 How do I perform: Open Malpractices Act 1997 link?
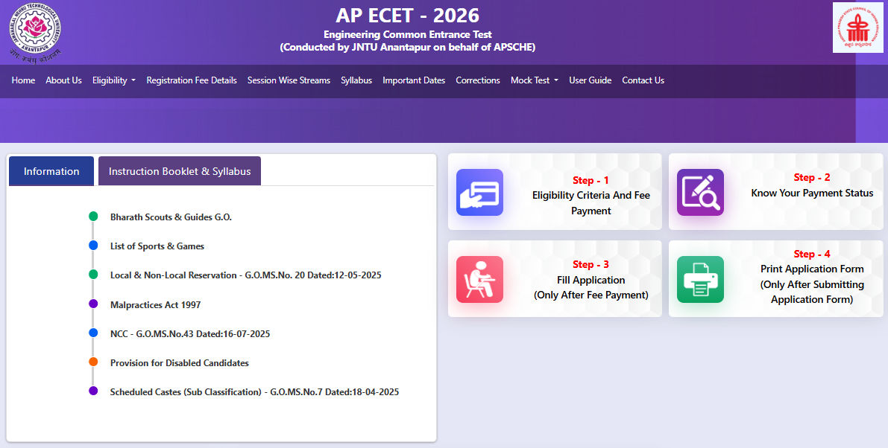(155, 304)
